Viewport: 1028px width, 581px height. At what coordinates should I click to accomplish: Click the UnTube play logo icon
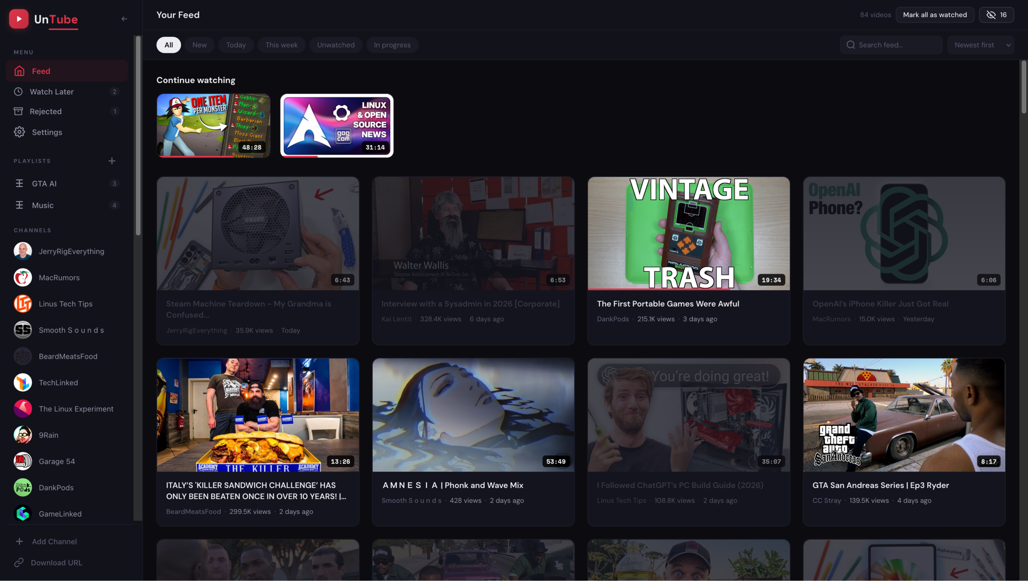click(x=18, y=19)
